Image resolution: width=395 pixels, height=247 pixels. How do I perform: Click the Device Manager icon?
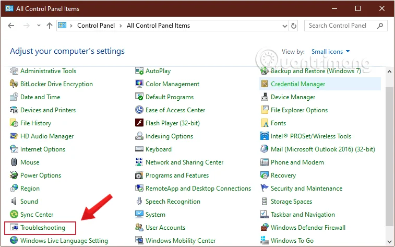[264, 97]
